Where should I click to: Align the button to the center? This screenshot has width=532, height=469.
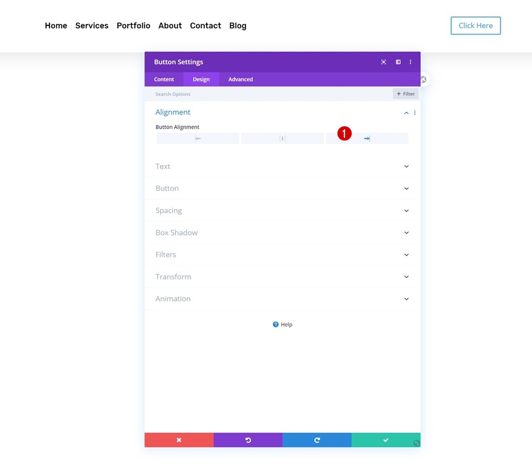pos(282,138)
